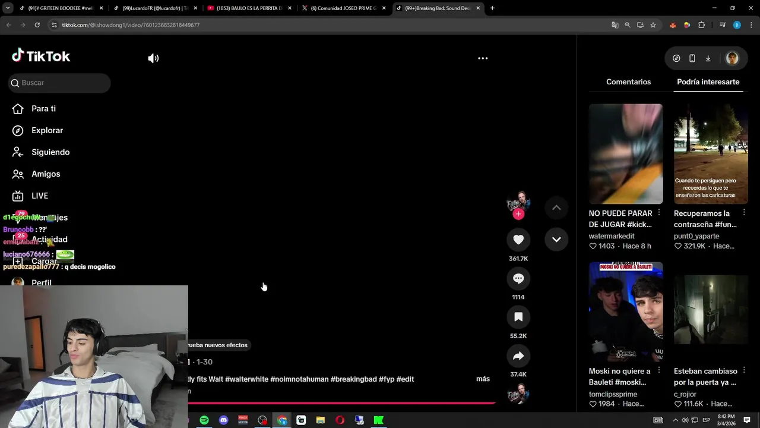Show hidden system tray icons
Image resolution: width=760 pixels, height=428 pixels.
675,420
